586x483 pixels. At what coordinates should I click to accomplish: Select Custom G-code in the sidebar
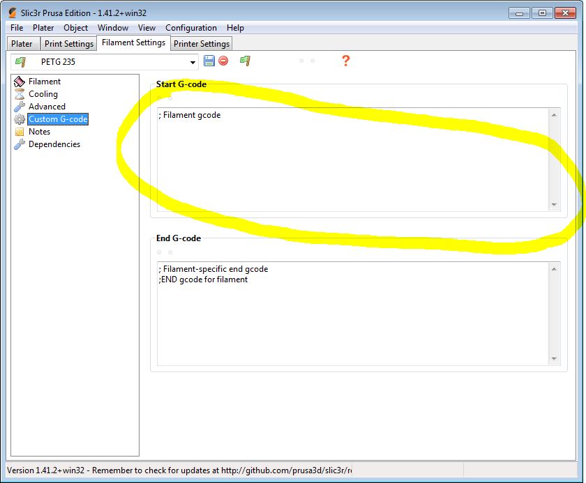57,119
